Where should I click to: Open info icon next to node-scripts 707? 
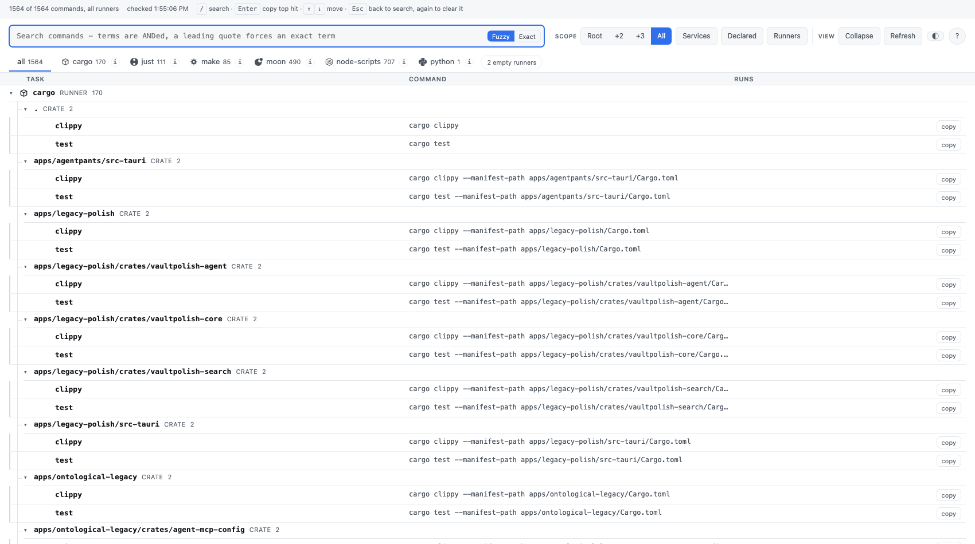[x=404, y=62]
